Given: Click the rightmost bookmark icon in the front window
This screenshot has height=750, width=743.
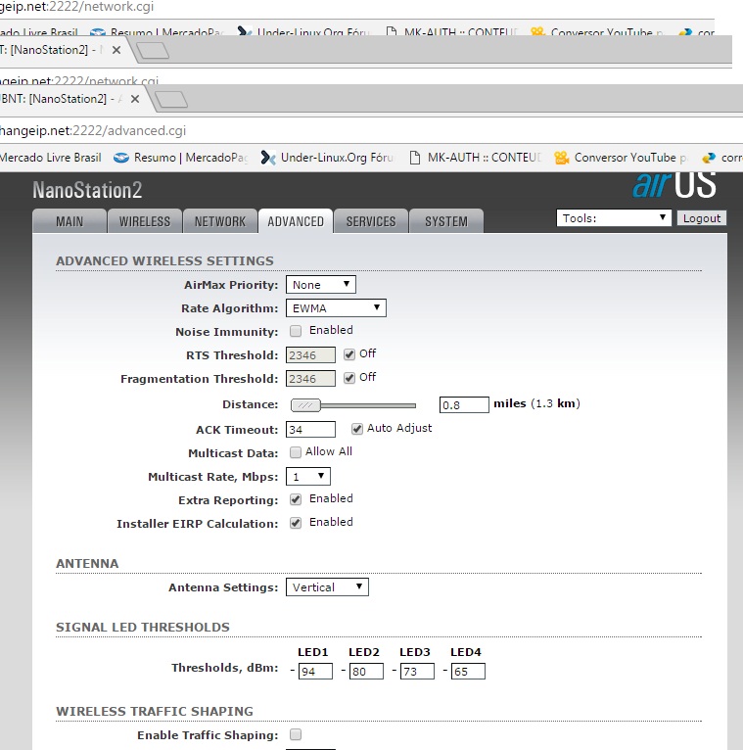Looking at the screenshot, I should tap(709, 158).
